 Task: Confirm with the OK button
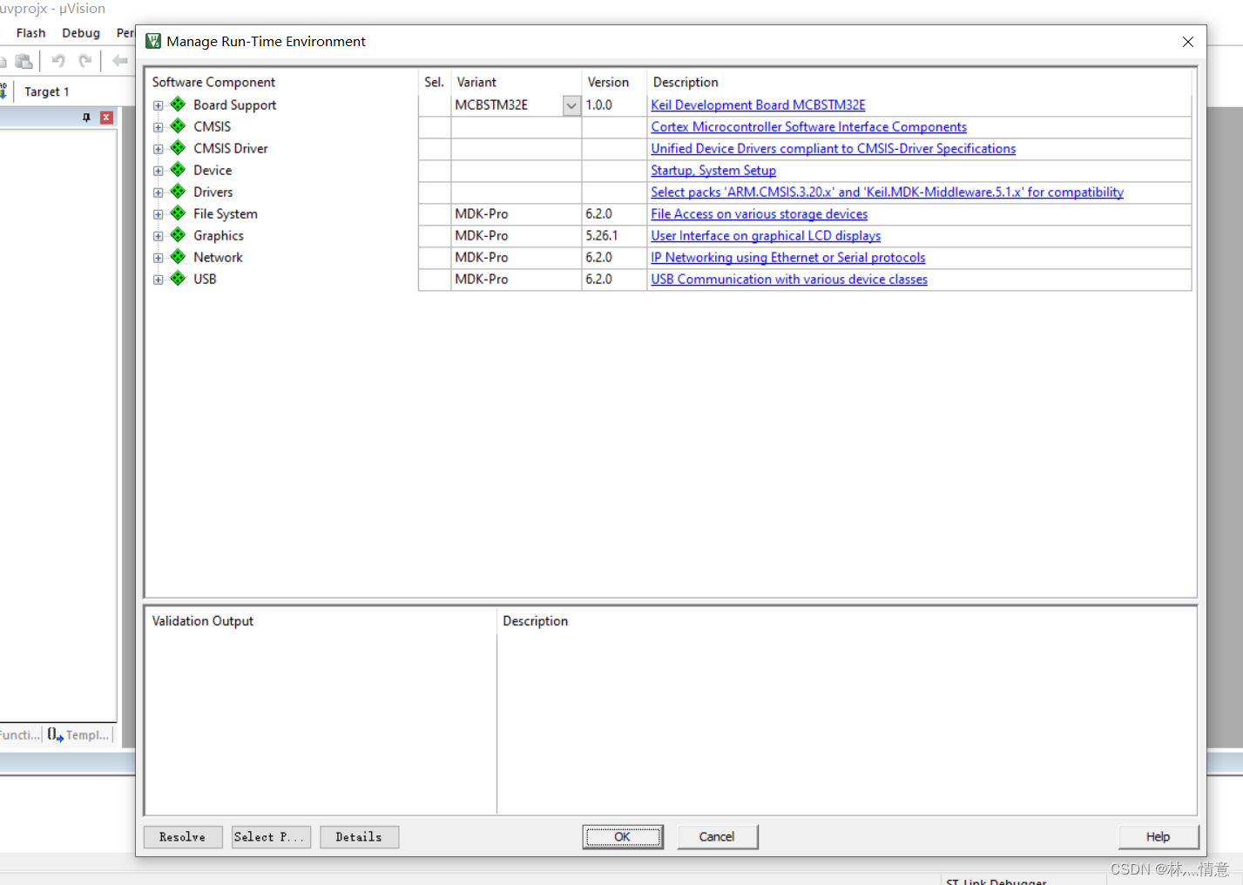point(623,837)
